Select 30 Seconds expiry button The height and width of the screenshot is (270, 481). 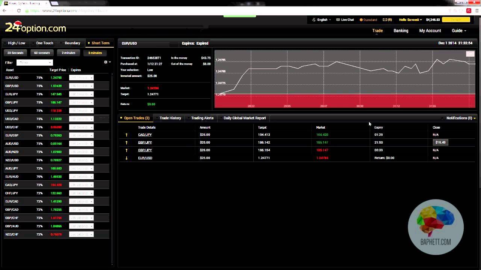[15, 53]
